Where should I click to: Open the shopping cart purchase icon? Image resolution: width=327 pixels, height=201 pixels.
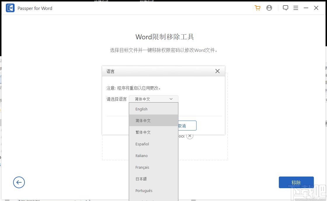click(x=258, y=8)
